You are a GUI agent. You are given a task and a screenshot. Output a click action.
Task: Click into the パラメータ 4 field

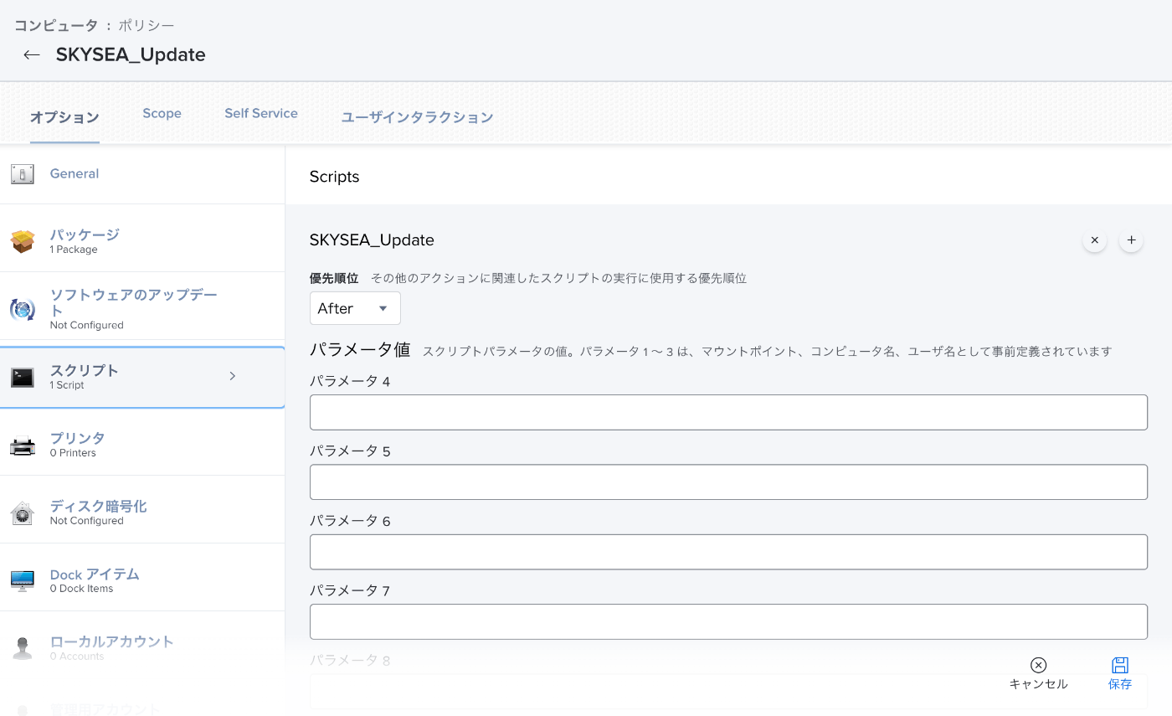728,412
